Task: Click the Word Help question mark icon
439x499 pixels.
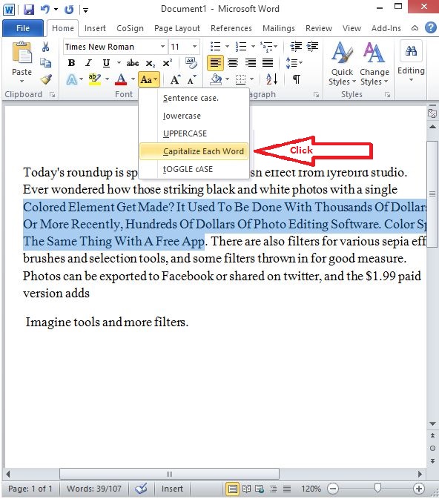Action: [x=430, y=27]
